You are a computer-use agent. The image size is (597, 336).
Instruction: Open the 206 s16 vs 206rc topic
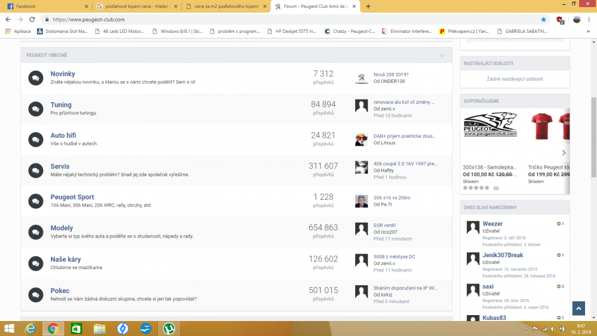click(x=392, y=198)
